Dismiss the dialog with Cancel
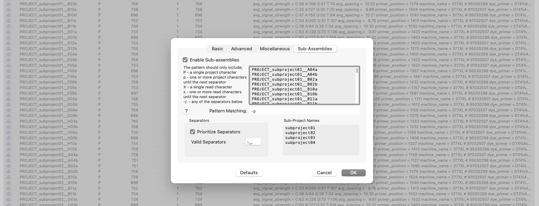The height and width of the screenshot is (206, 539). (x=324, y=172)
